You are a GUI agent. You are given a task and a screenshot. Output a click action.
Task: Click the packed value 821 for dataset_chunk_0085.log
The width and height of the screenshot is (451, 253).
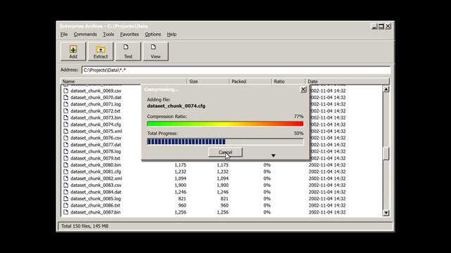[224, 199]
